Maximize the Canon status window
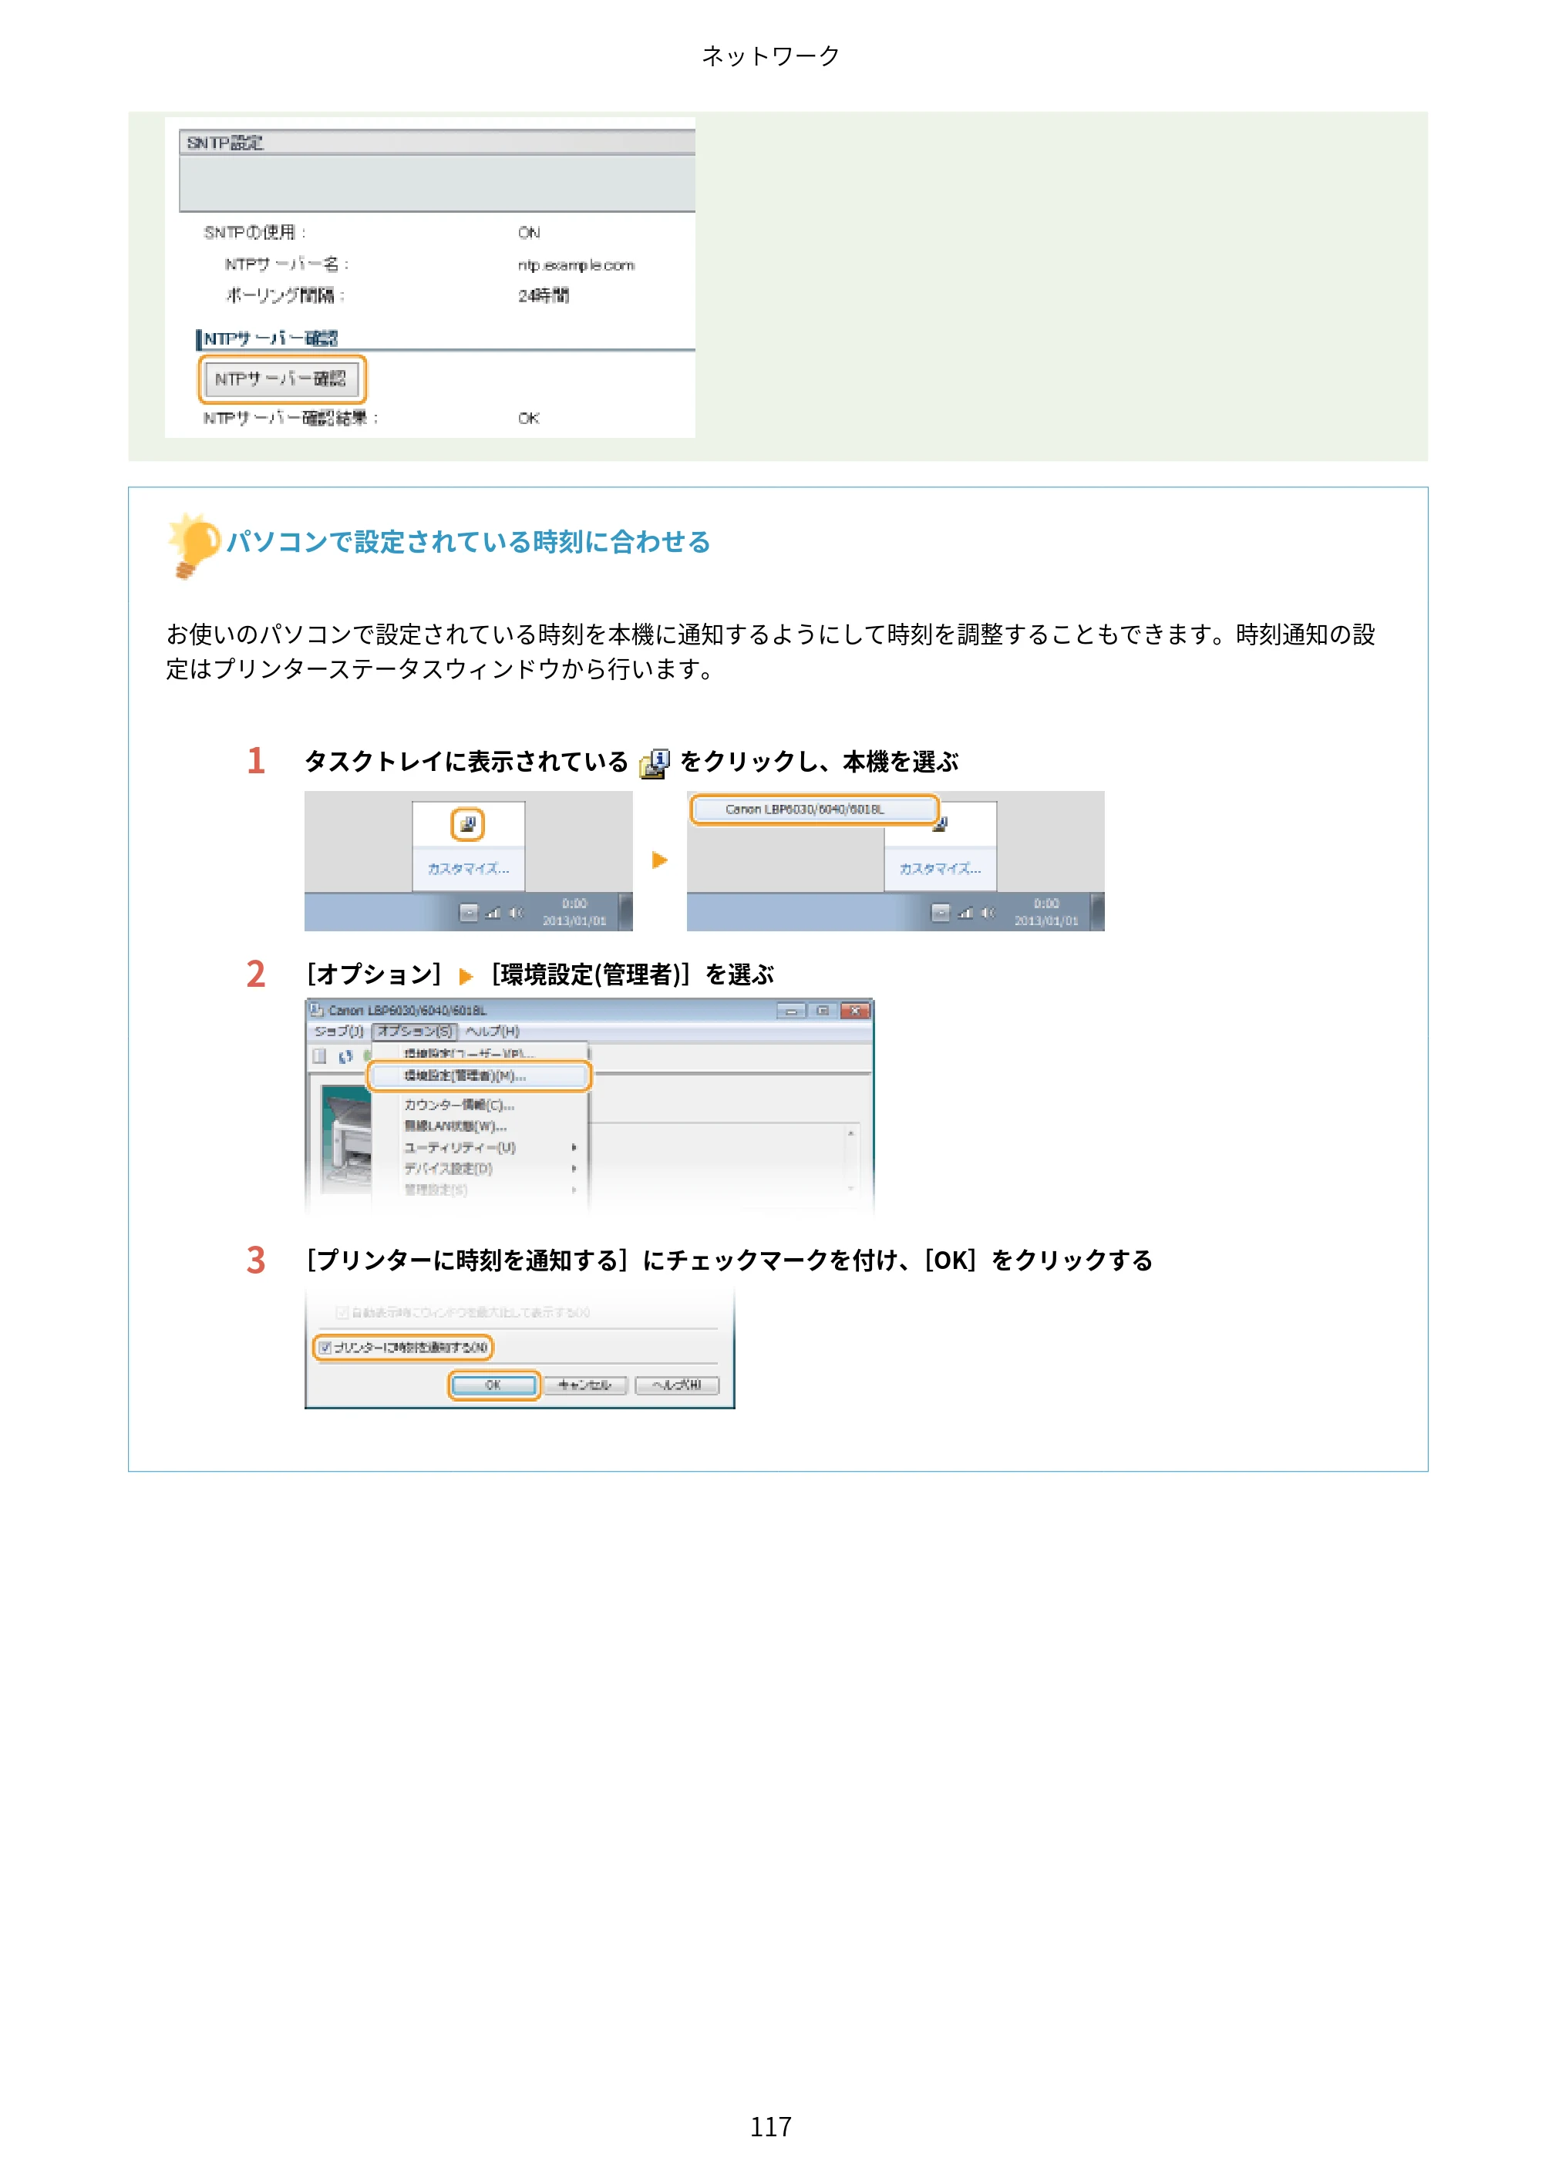1542x2181 pixels. click(823, 1011)
